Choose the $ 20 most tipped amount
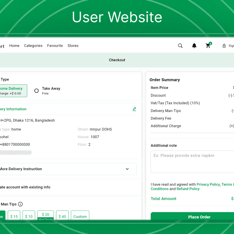This screenshot has width=234, height=234. [x=45, y=215]
